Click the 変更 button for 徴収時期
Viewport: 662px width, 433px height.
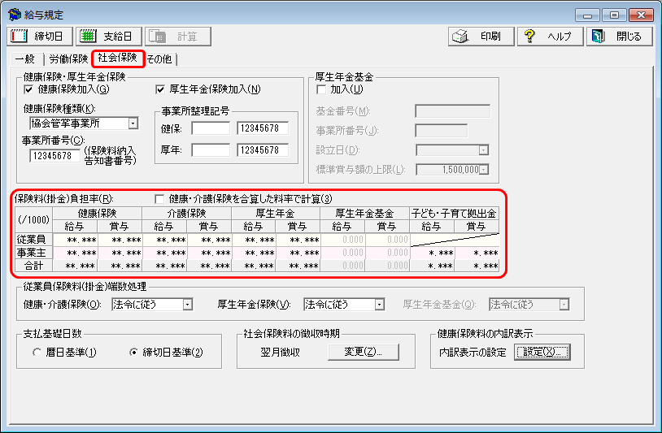click(x=363, y=352)
